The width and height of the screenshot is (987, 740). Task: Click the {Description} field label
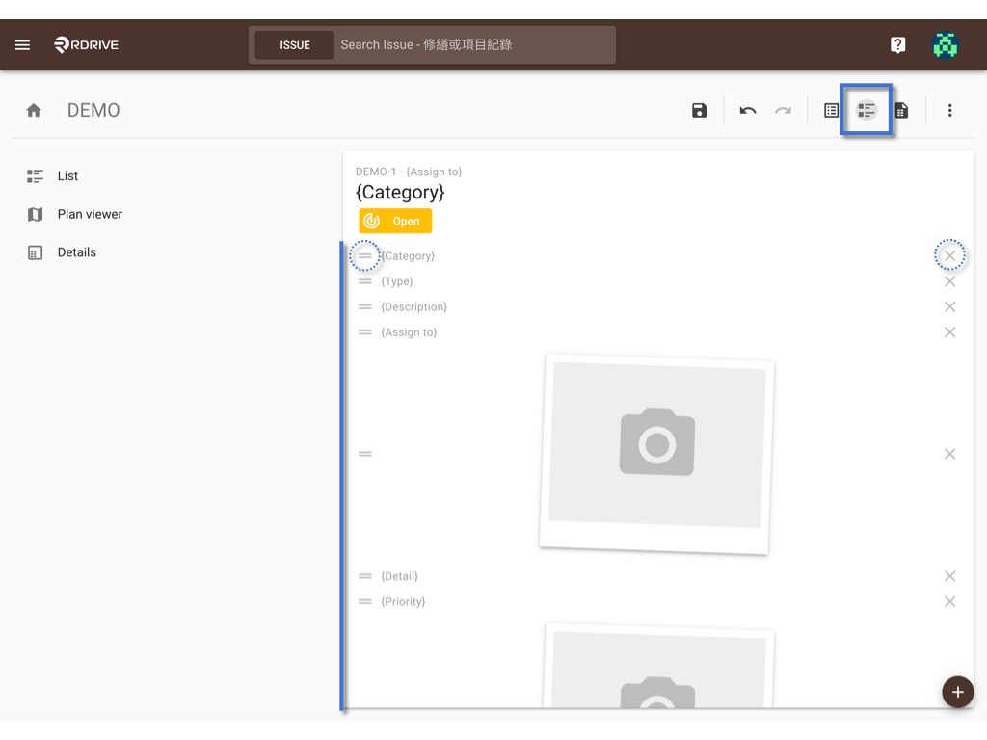click(413, 307)
